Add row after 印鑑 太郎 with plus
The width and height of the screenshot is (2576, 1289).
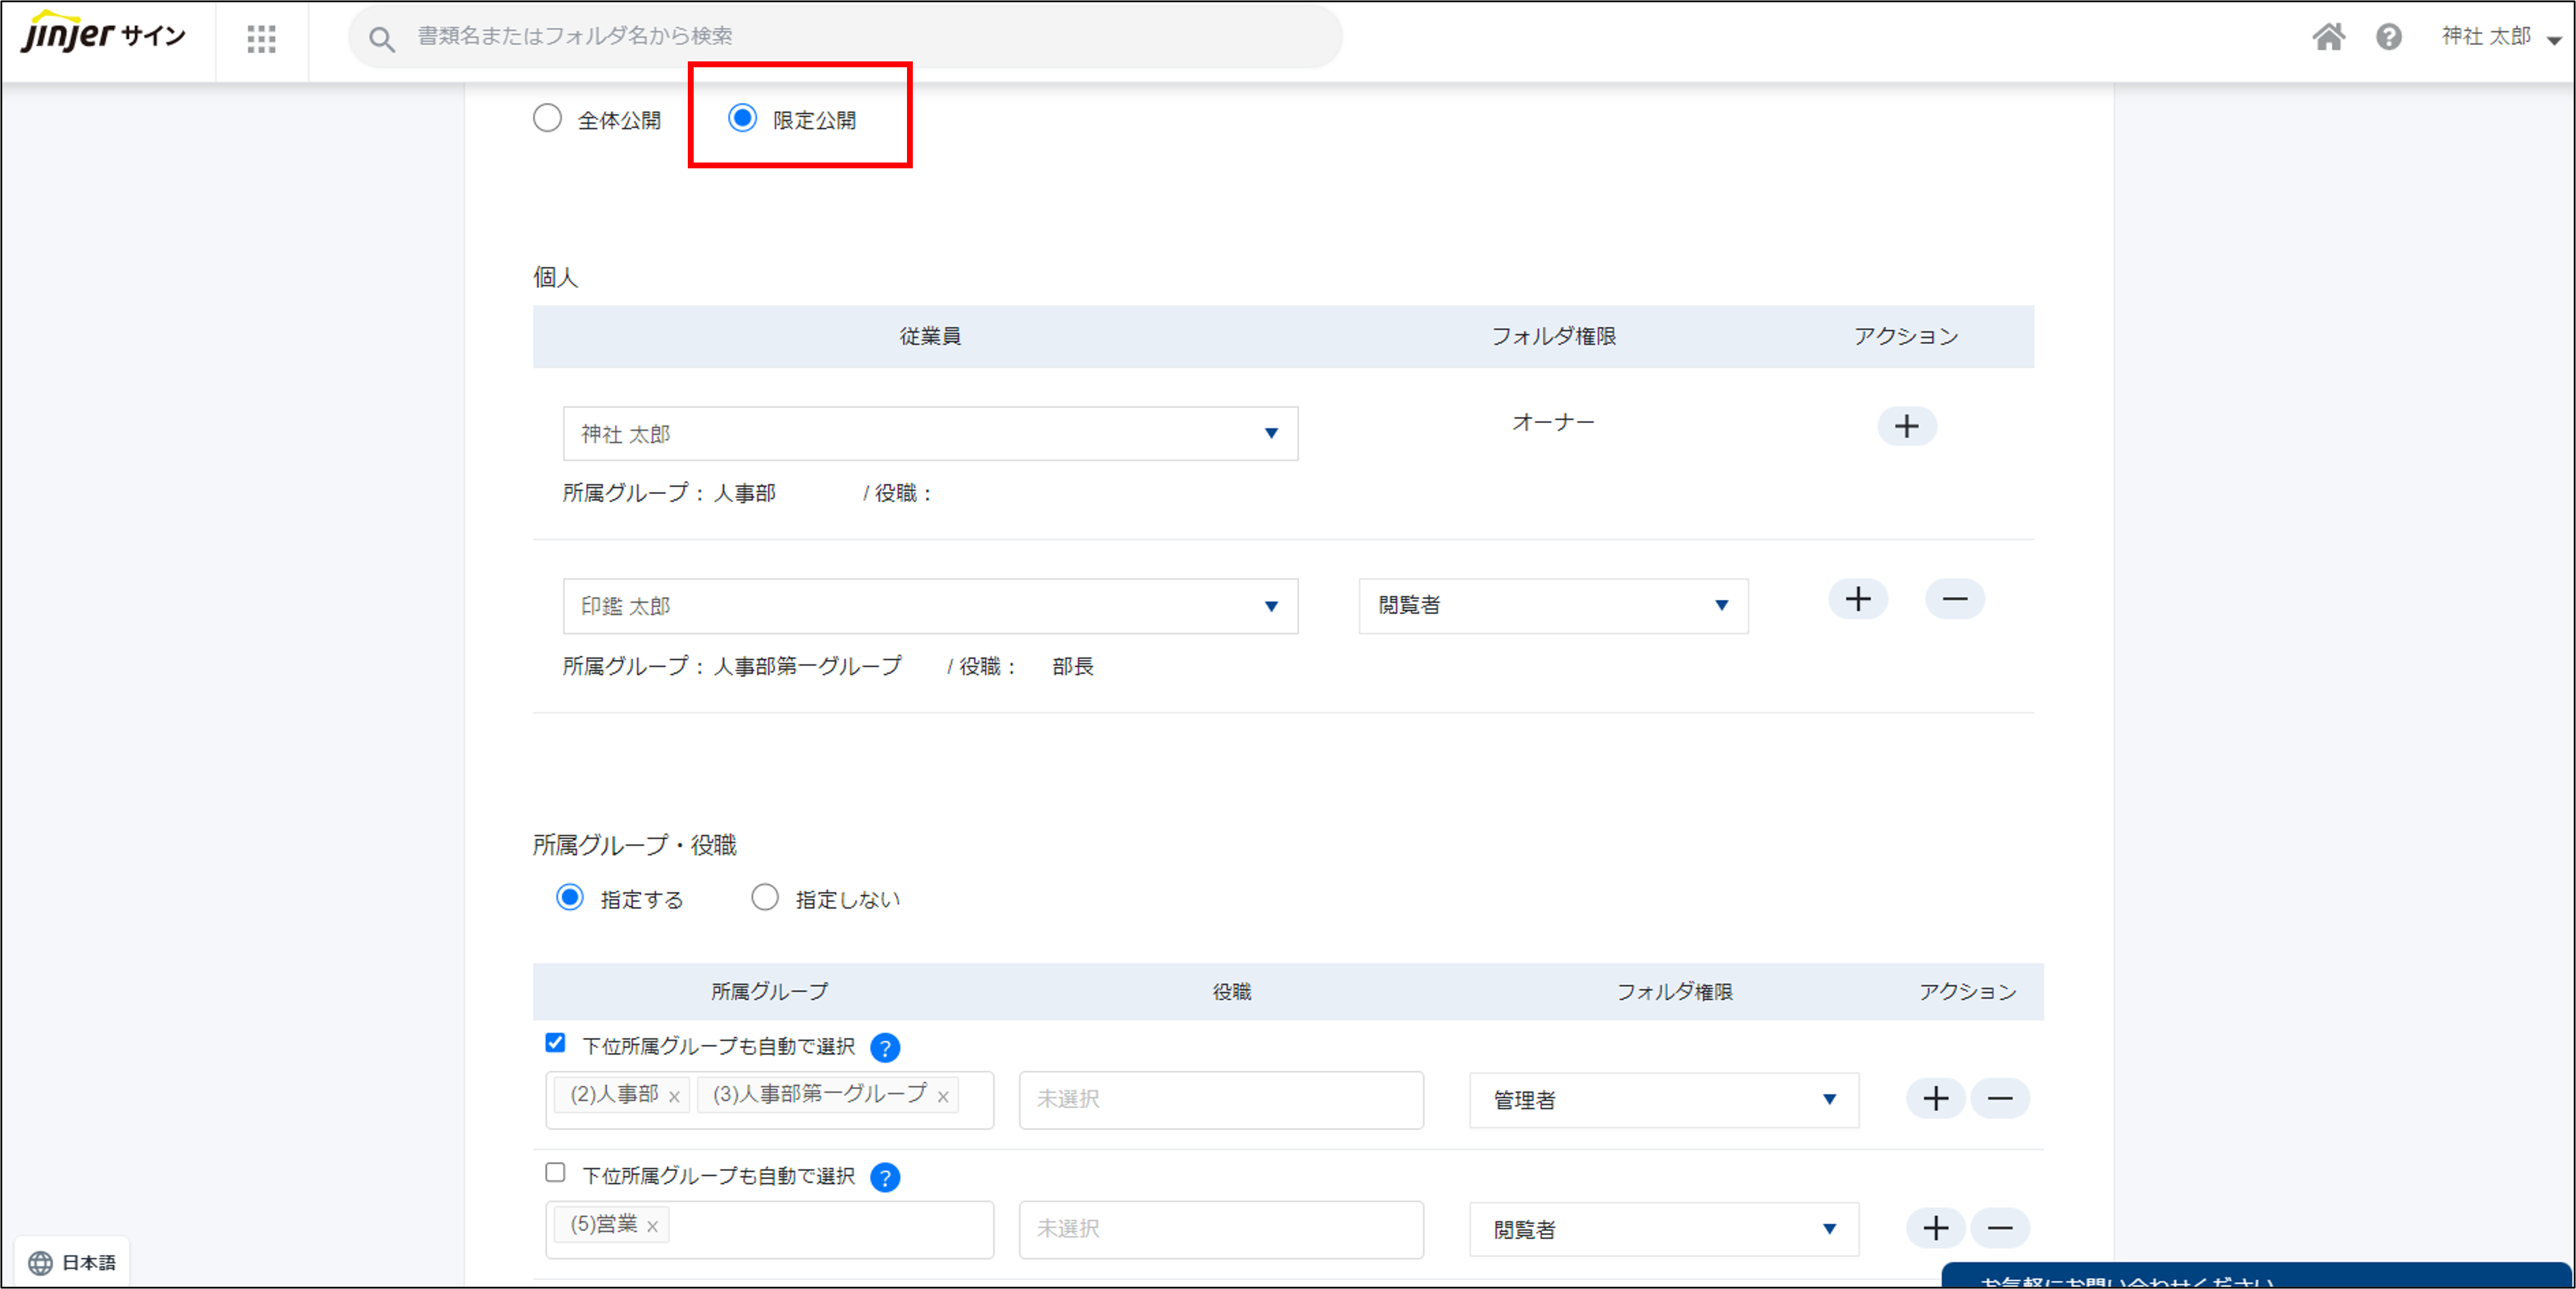[x=1857, y=599]
